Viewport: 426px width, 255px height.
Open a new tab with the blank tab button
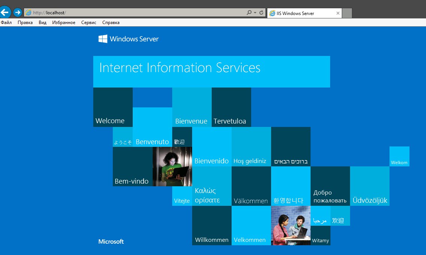(347, 13)
